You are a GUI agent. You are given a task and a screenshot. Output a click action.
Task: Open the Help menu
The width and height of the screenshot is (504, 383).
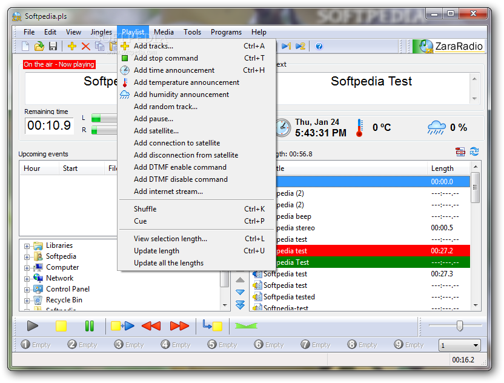click(x=259, y=32)
